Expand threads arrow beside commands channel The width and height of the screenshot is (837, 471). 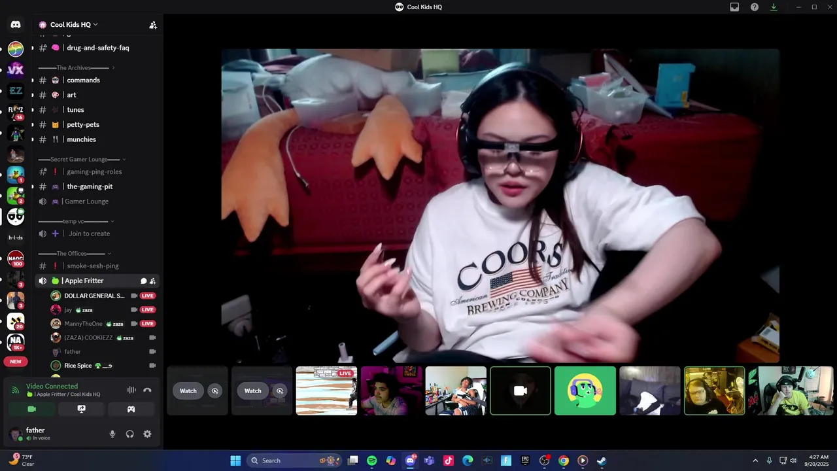[33, 80]
